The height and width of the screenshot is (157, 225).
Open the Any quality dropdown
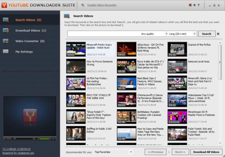[154, 34]
